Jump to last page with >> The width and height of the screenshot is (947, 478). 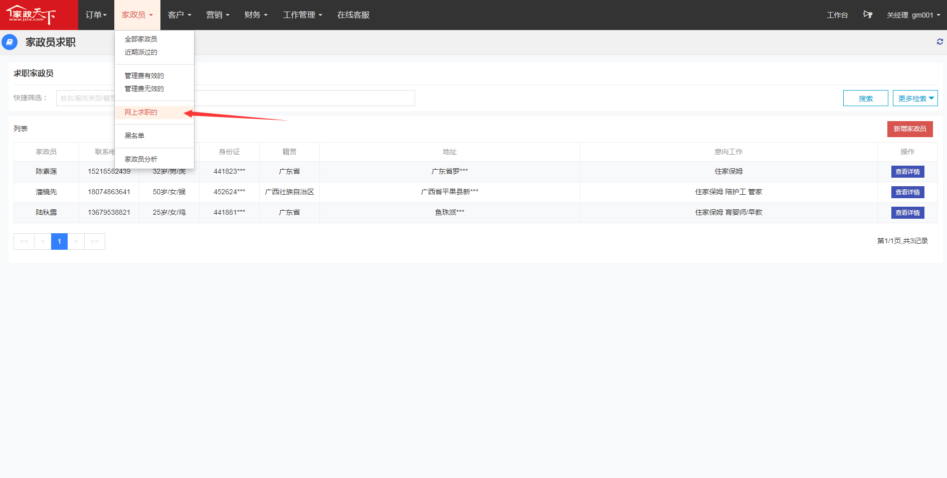[95, 241]
